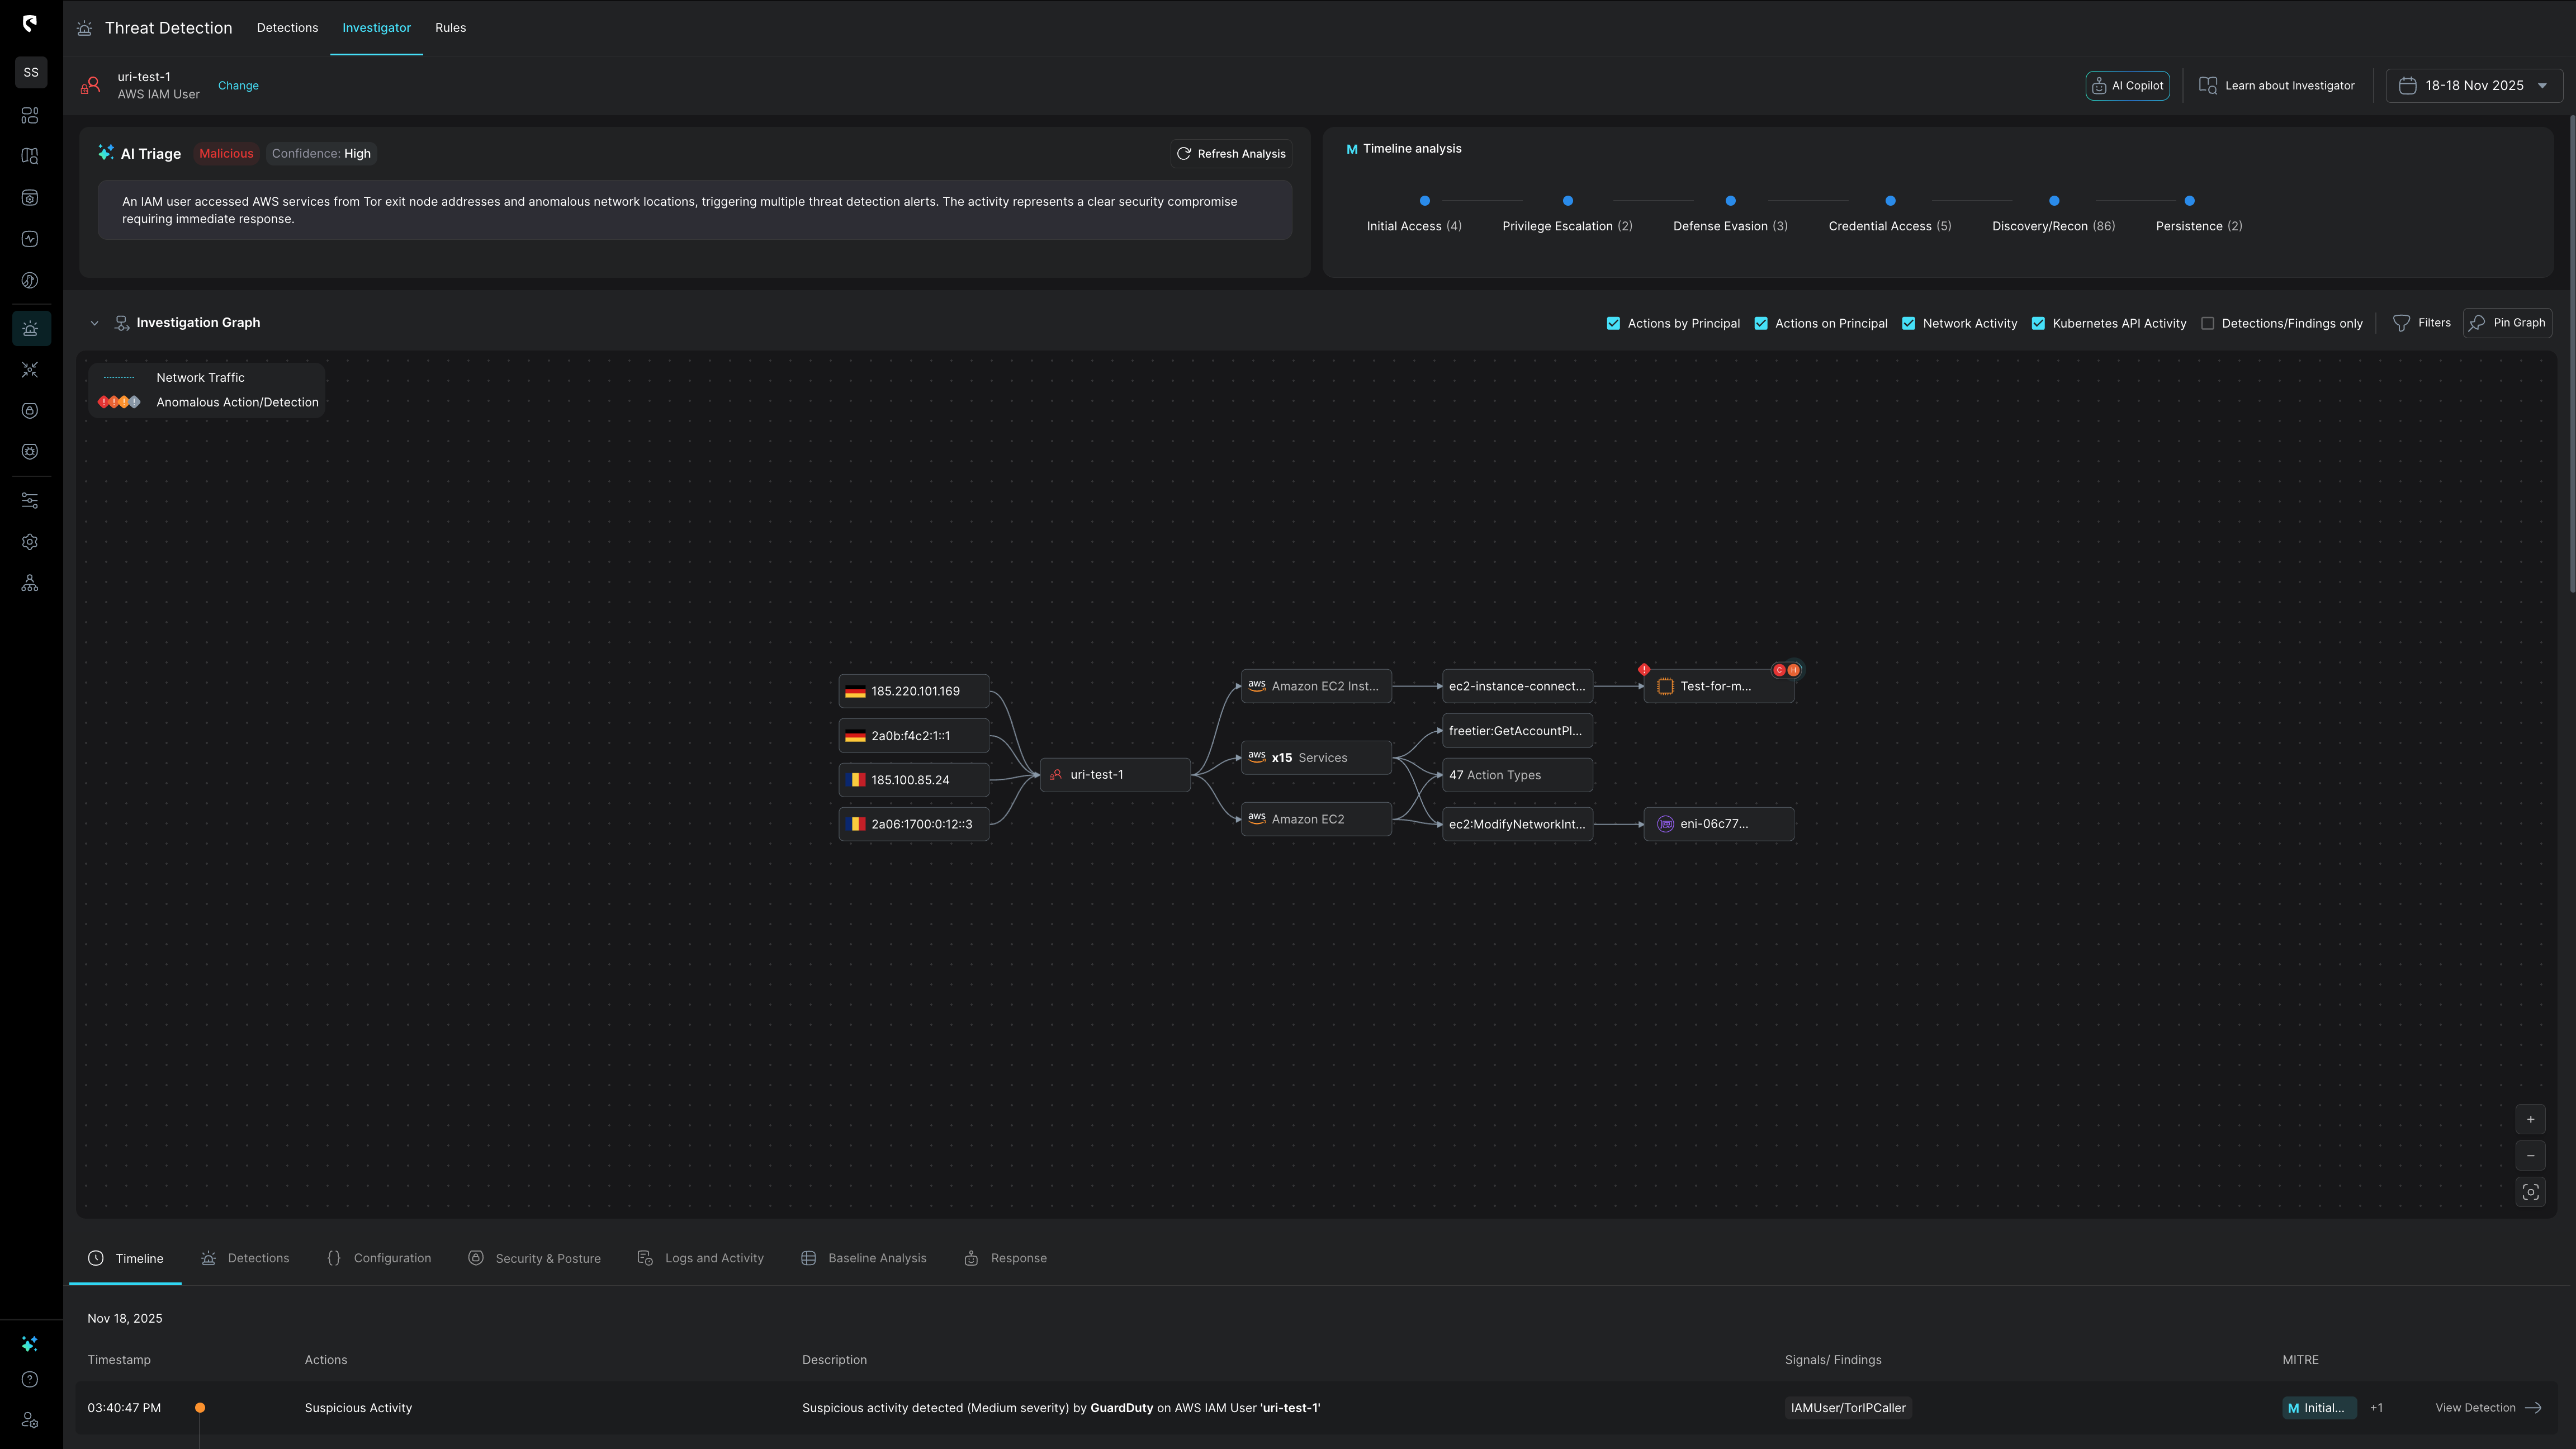The height and width of the screenshot is (1449, 2576).
Task: Click the help question mark sidebar icon
Action: click(x=30, y=1380)
